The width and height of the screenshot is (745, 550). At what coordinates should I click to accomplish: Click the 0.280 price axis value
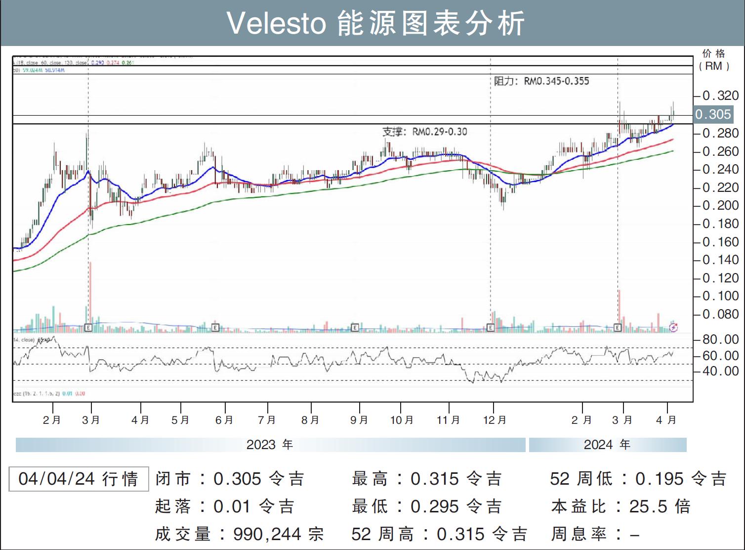click(721, 133)
